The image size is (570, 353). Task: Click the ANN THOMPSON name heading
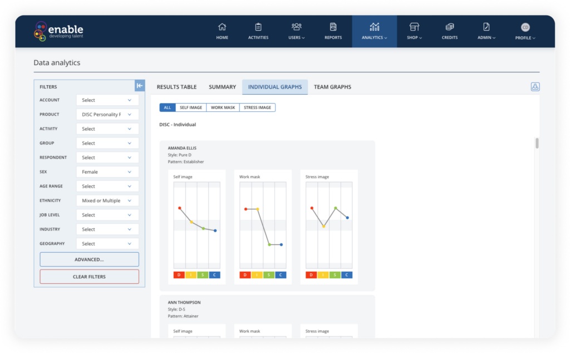tap(184, 302)
